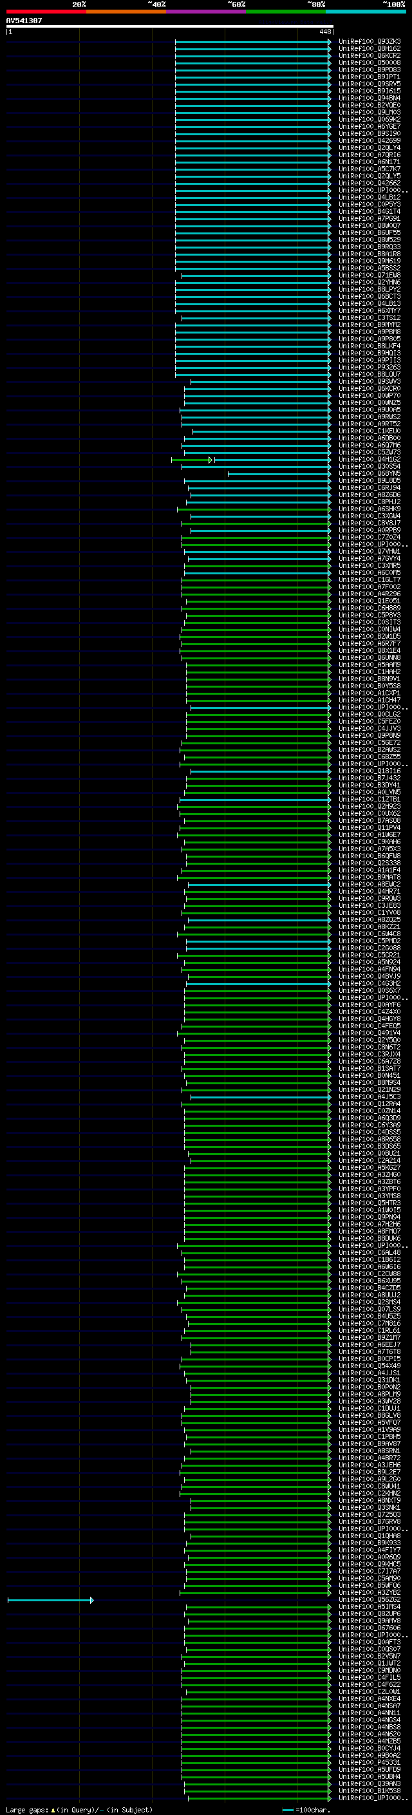Click the short cyan alignment bar for Q56ZG2
412x1815 pixels.
51,1600
